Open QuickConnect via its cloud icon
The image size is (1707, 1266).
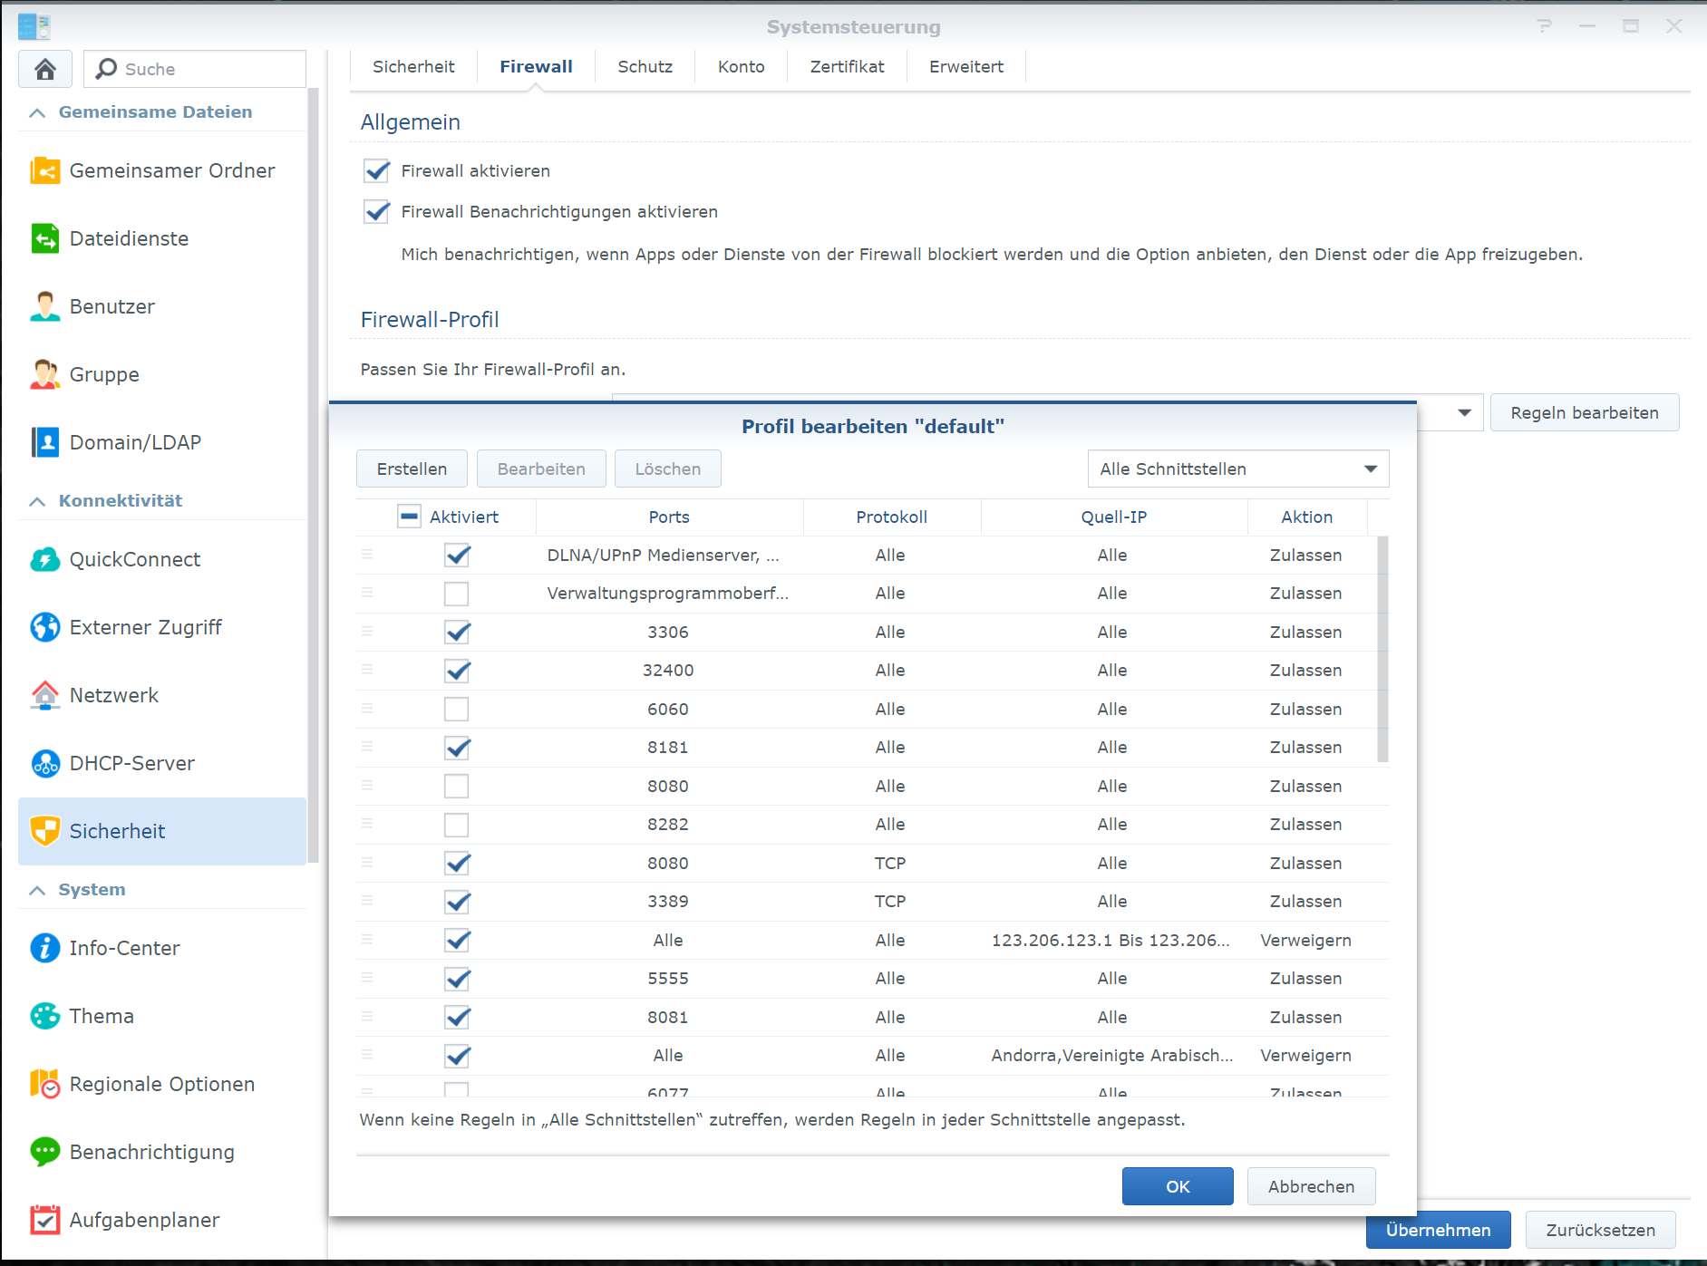(x=44, y=559)
